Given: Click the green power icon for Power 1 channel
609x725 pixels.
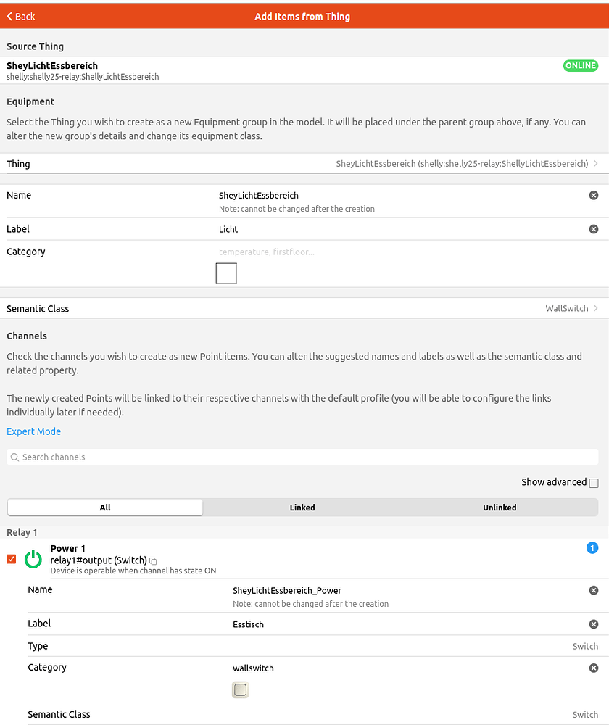Looking at the screenshot, I should pyautogui.click(x=33, y=558).
